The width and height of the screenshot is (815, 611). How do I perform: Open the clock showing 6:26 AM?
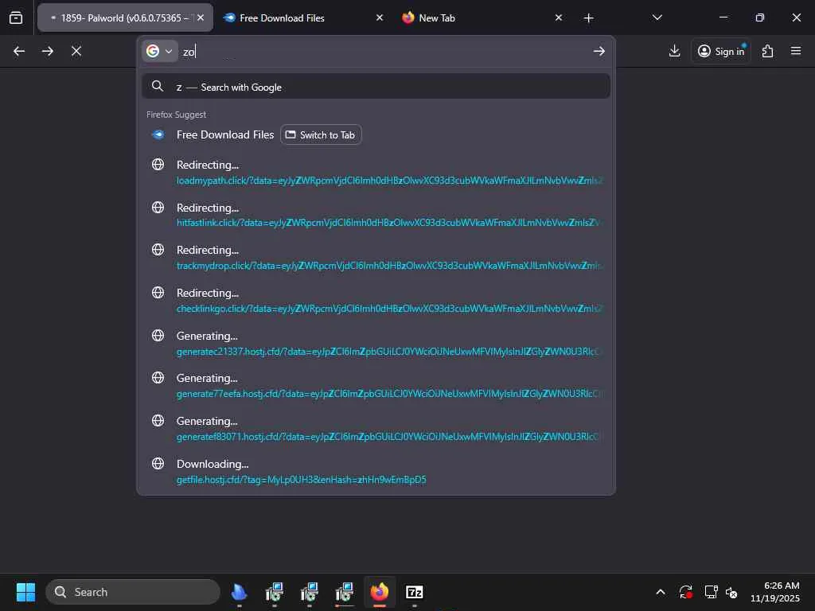pyautogui.click(x=775, y=592)
